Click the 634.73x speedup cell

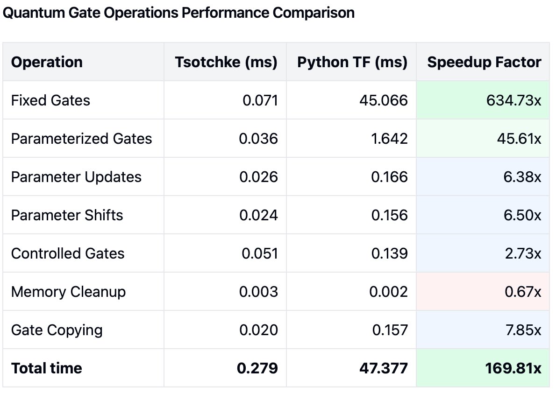tap(483, 100)
